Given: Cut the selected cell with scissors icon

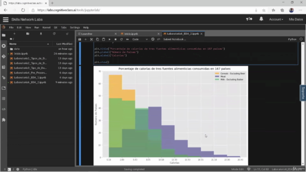Looking at the screenshot, I should [x=91, y=39].
